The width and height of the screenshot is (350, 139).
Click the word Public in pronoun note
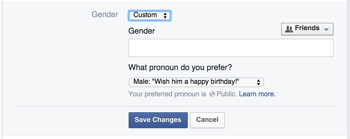[x=227, y=94]
